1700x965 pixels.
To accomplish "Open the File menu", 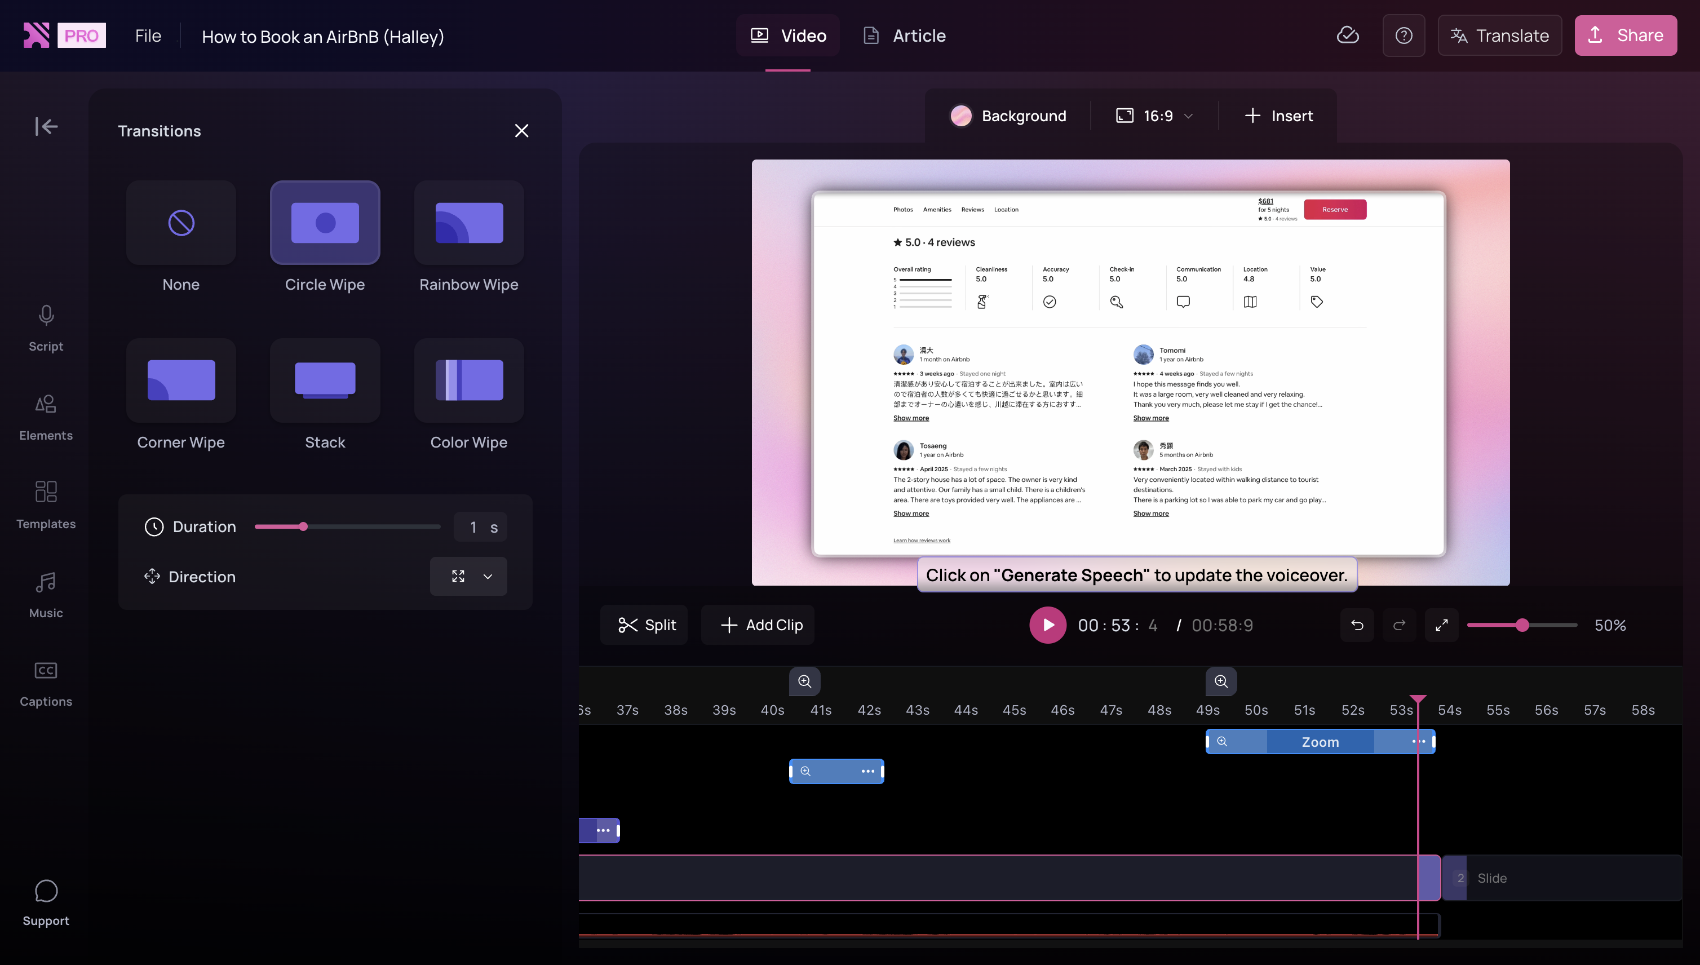I will 148,35.
